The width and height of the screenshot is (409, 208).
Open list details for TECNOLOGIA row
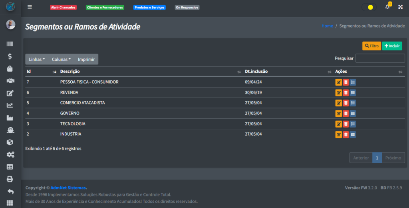[353, 124]
